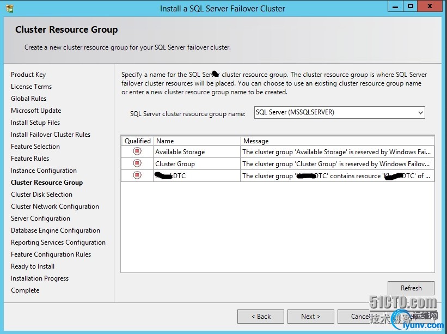447x334 pixels.
Task: Click the not-qualified icon for Cluster Group
Action: tap(137, 163)
